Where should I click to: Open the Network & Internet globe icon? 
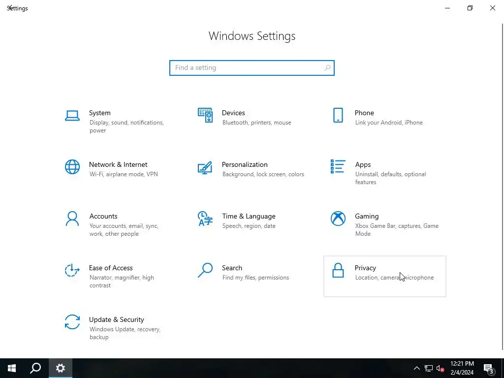pyautogui.click(x=72, y=167)
